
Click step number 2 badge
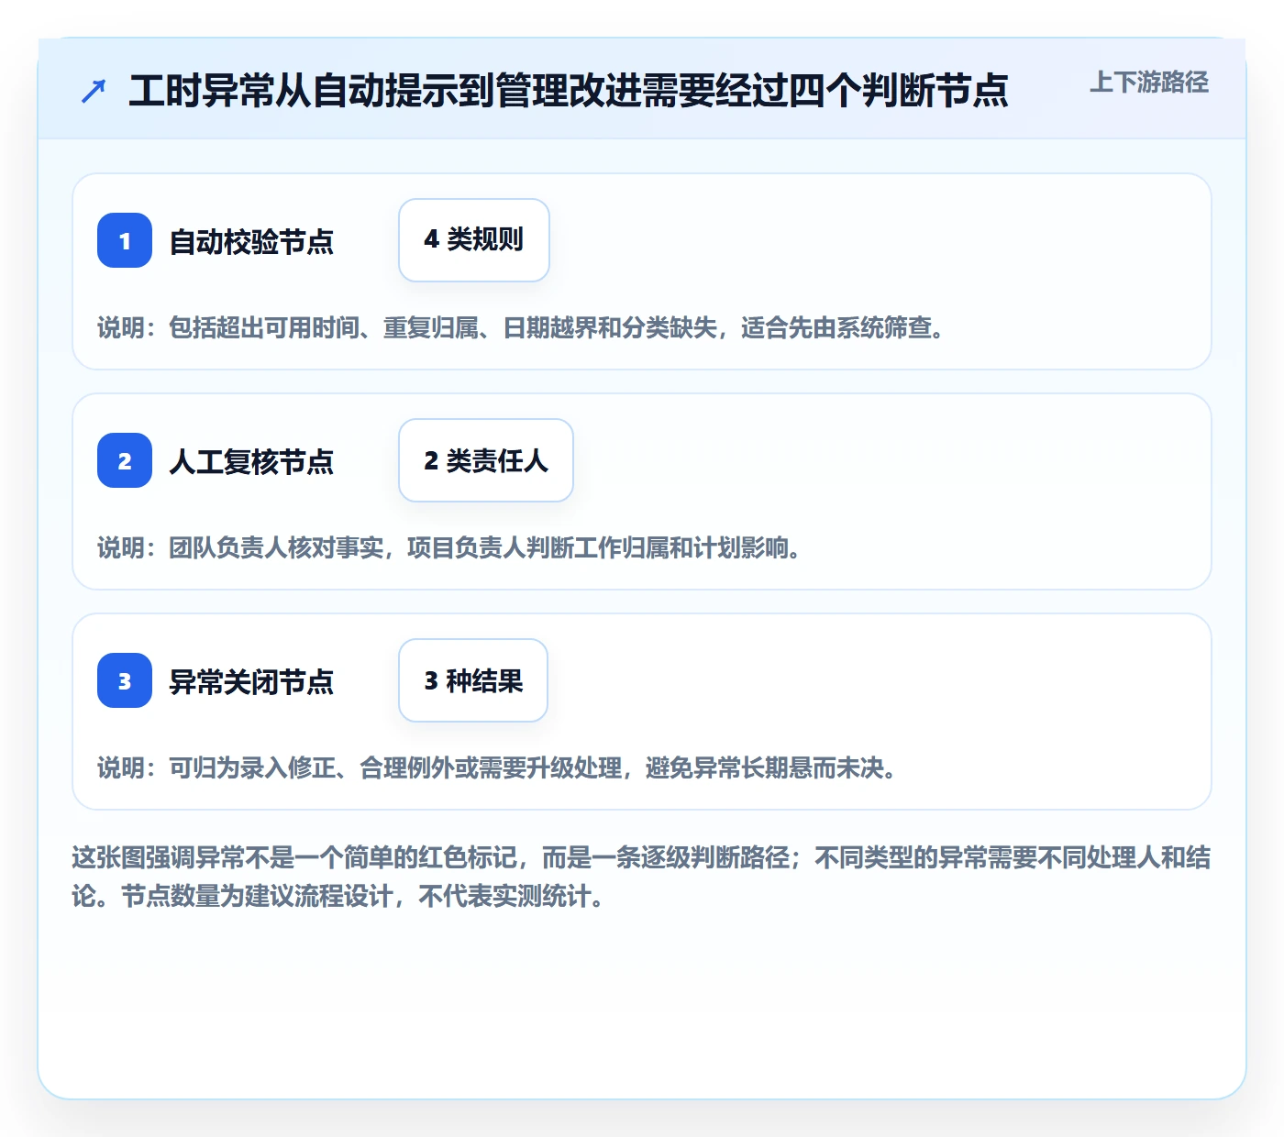tap(125, 460)
